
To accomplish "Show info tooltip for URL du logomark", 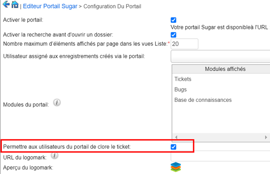I will 54,156.
